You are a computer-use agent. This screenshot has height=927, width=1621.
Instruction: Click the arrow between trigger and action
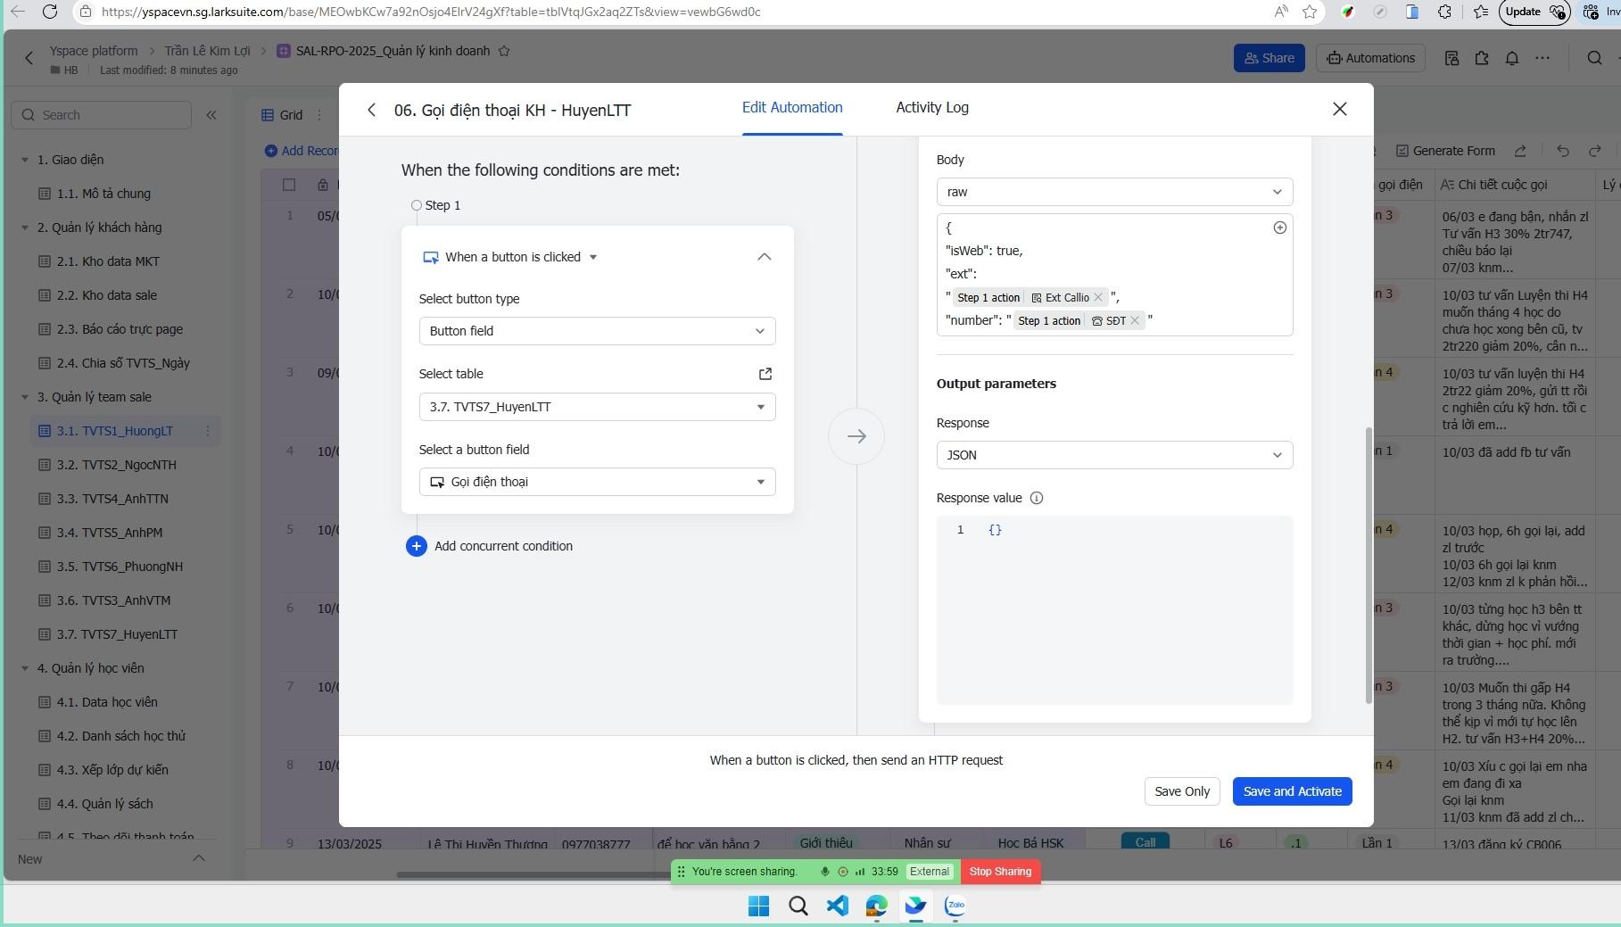coord(856,436)
